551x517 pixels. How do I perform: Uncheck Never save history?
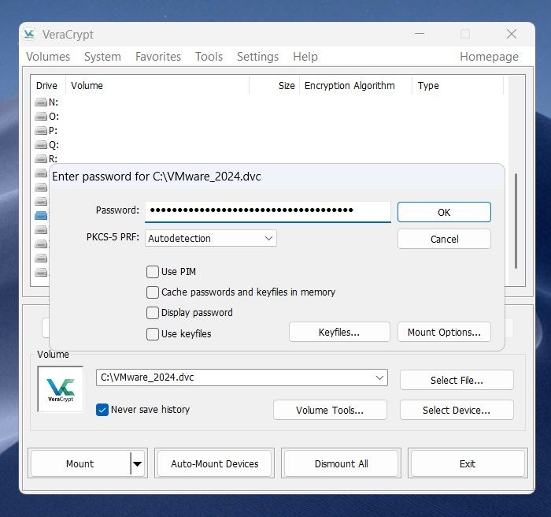(x=102, y=410)
